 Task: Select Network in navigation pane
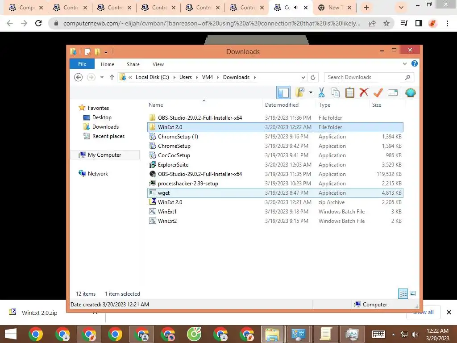click(x=98, y=174)
